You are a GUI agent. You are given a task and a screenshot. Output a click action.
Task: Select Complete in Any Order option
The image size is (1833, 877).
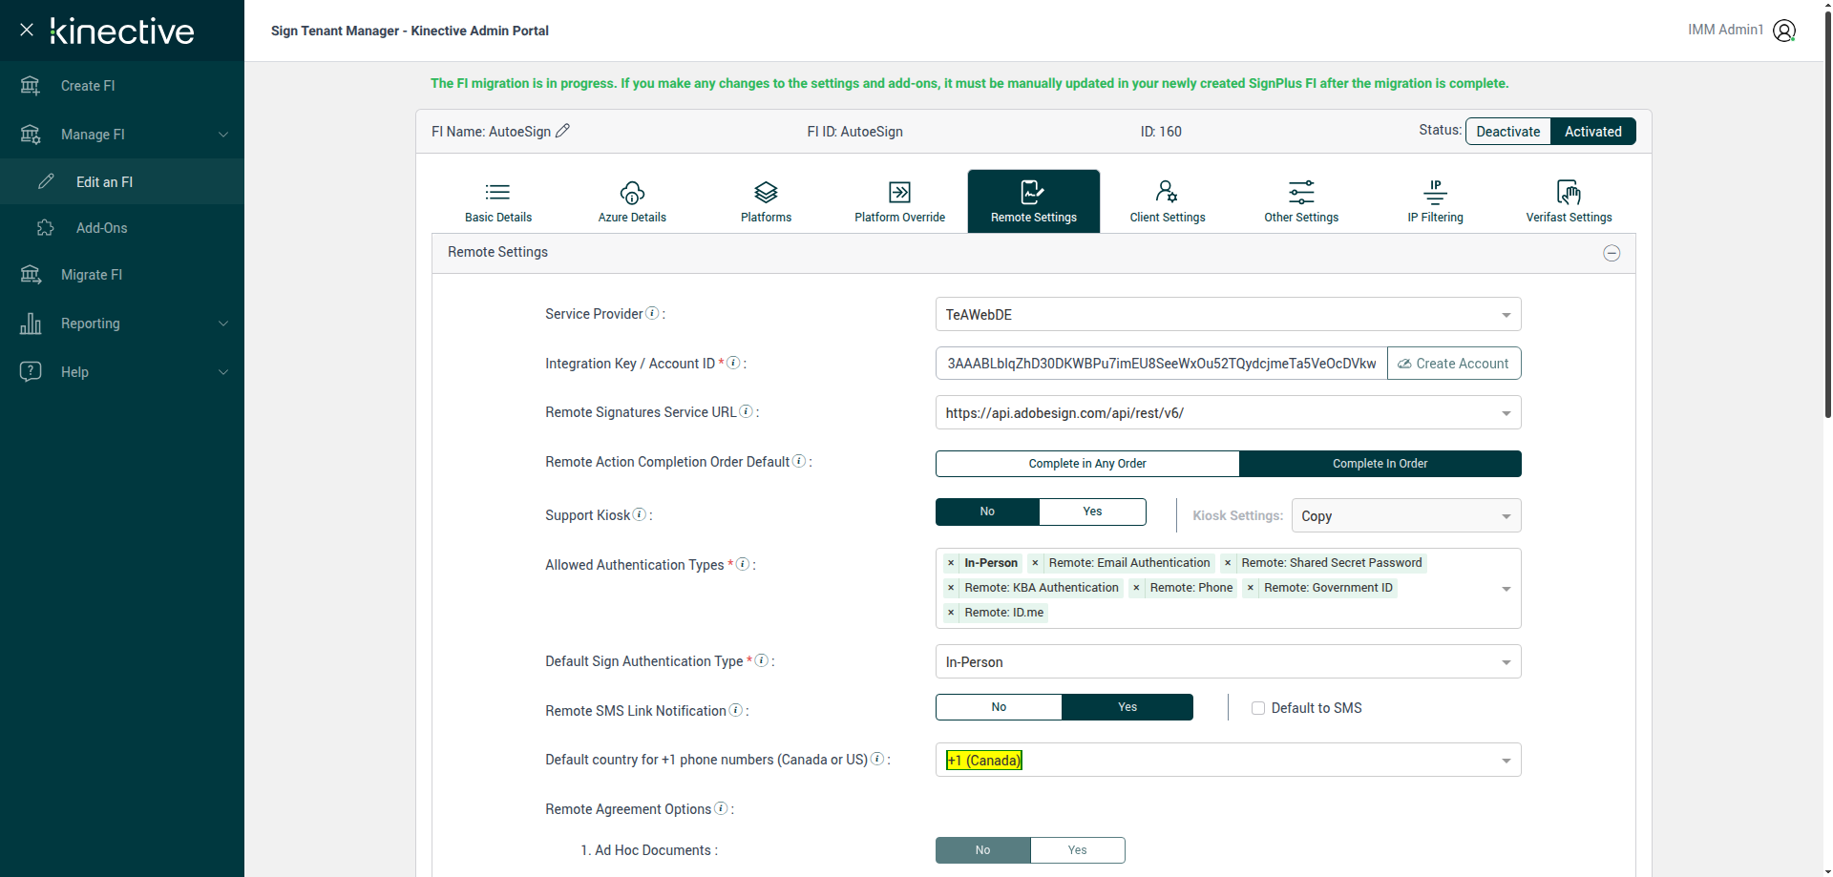[x=1087, y=464]
